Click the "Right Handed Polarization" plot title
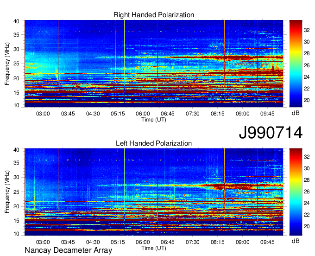Screen dimensions: 315x256 tap(154, 15)
